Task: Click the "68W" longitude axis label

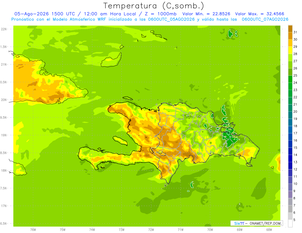Action: 269,229
